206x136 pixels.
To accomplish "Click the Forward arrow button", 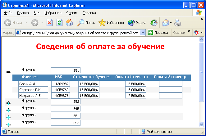I will point(35,23).
